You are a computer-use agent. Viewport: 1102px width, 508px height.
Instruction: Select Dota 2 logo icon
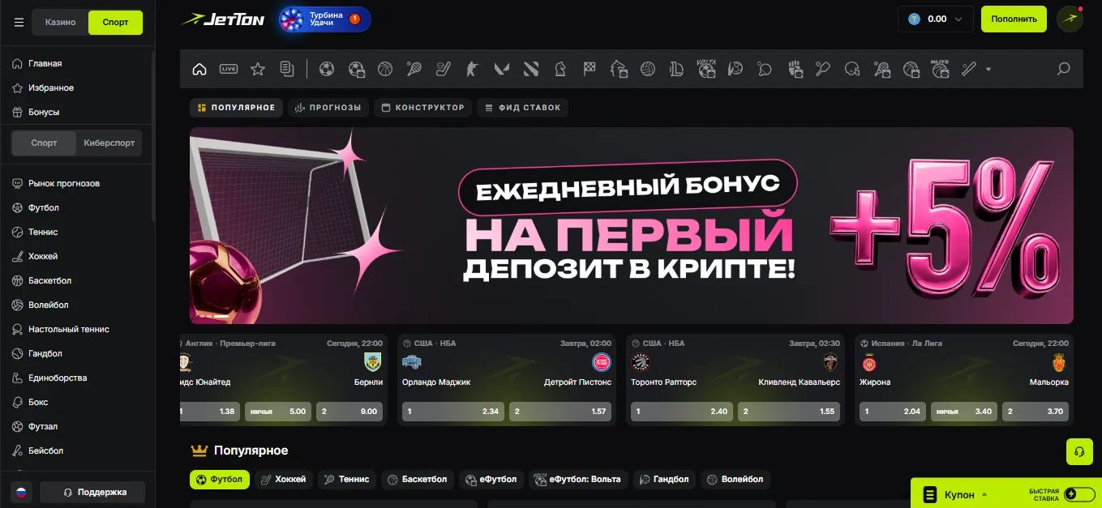point(531,69)
